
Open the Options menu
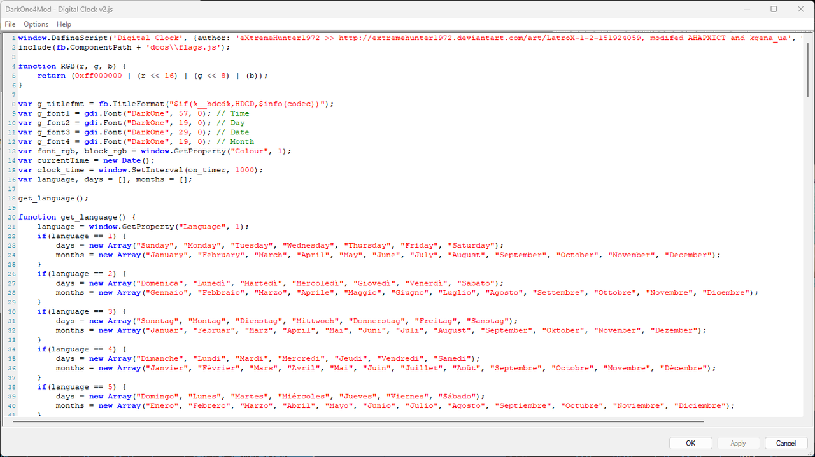point(36,24)
